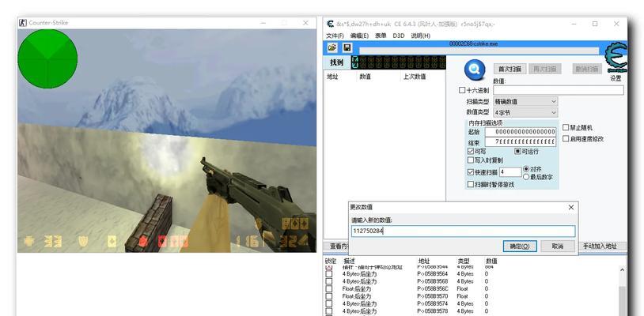Open the 数值类型 value type dropdown
Screen dimensions: 644x316
tap(525, 112)
